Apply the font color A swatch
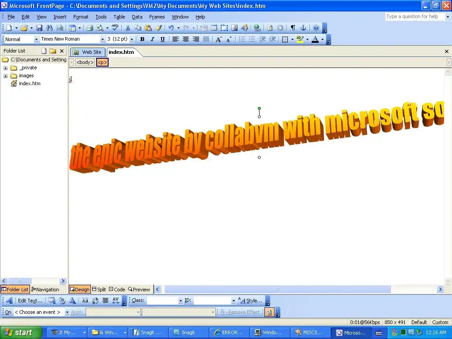The width and height of the screenshot is (452, 339). click(x=315, y=39)
